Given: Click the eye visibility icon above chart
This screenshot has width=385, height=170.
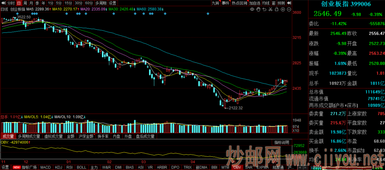Looking at the screenshot, I should [251, 9].
